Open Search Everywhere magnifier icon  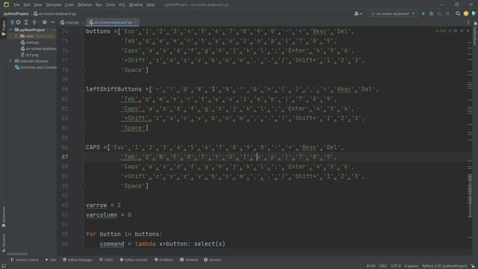pyautogui.click(x=458, y=13)
